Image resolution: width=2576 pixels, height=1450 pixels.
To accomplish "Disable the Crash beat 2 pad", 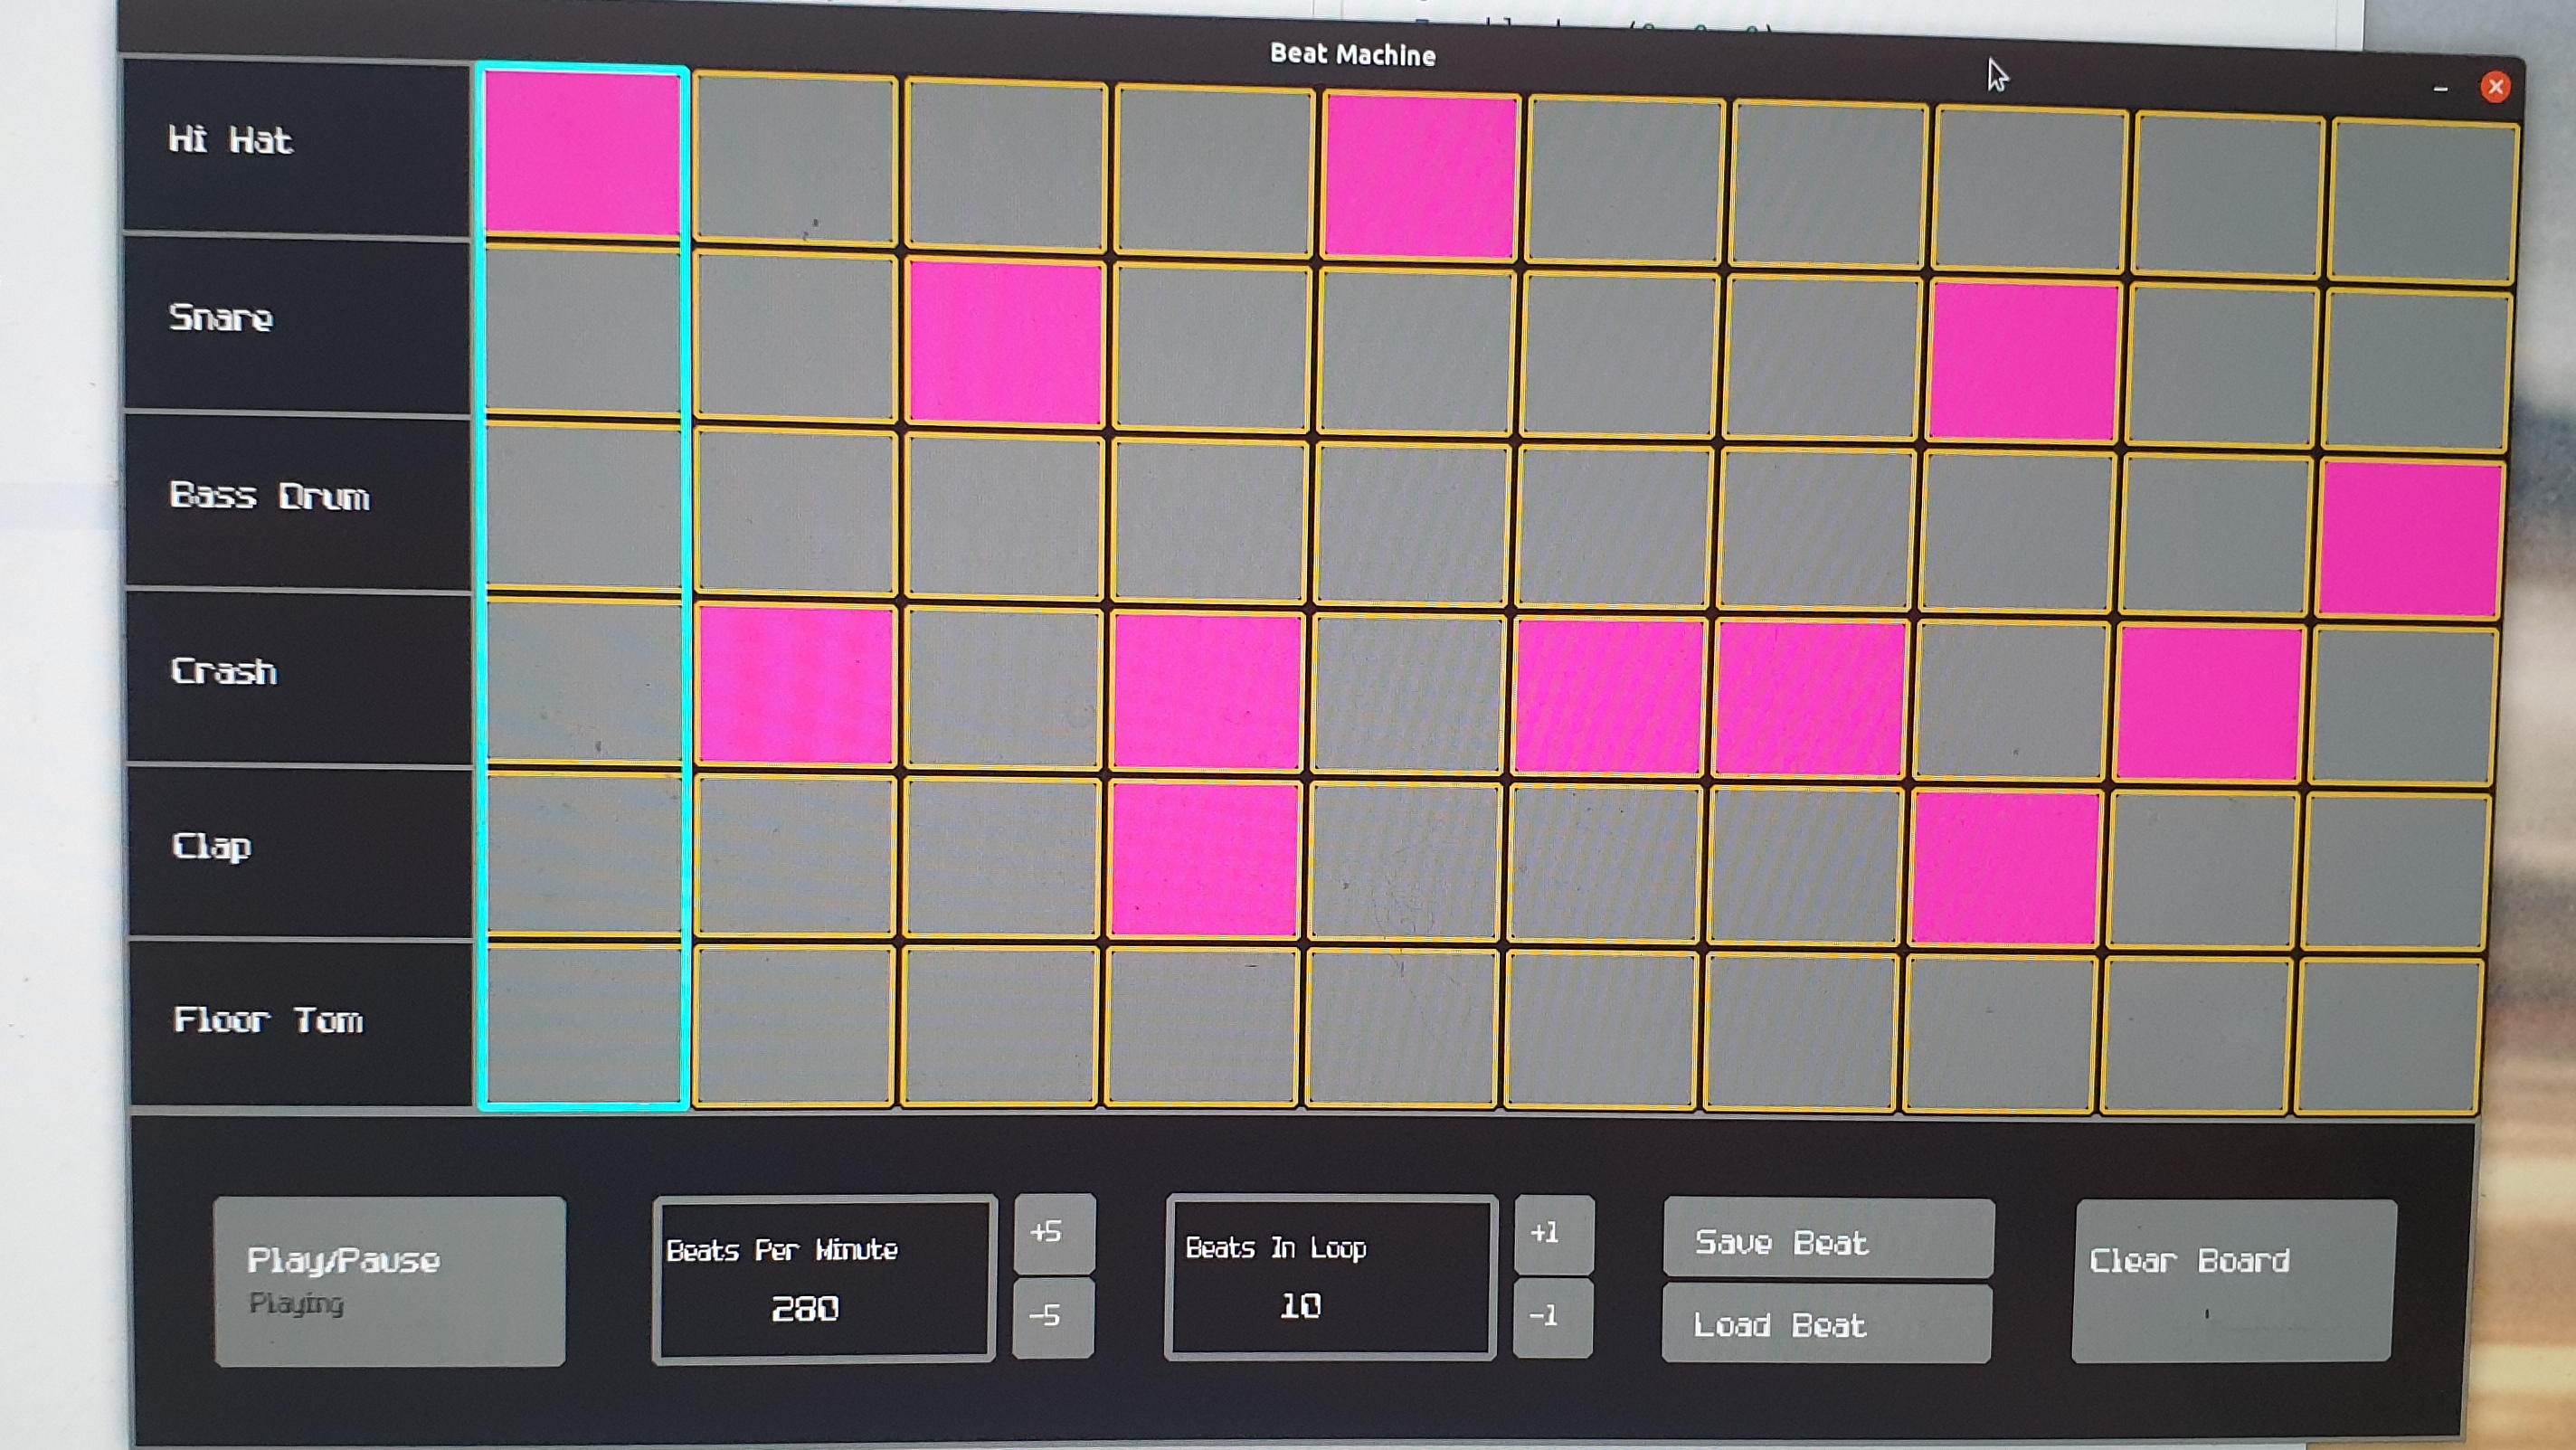I will (x=796, y=686).
